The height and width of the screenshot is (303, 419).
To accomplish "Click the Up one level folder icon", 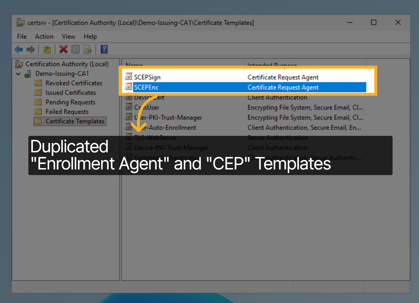I will click(x=47, y=50).
